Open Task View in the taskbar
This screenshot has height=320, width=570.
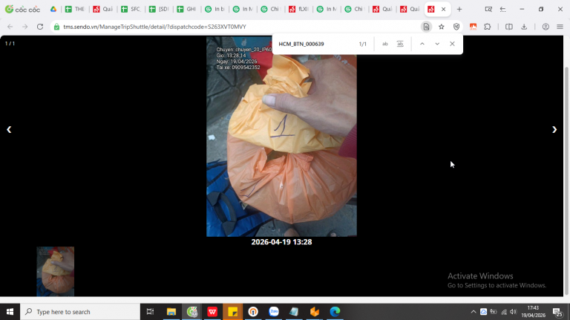[x=150, y=312]
